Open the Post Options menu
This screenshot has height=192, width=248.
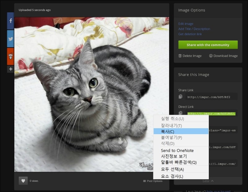click(x=153, y=181)
